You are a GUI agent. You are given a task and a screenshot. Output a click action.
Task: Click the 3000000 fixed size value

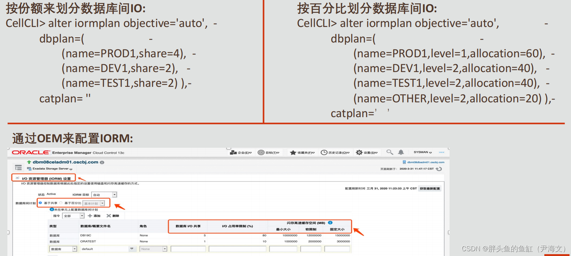[343, 242]
